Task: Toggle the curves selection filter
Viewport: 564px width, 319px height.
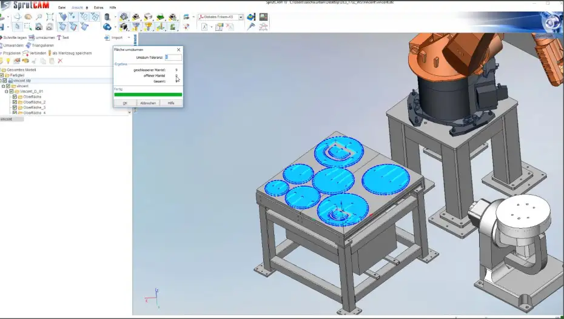Action: tap(84, 16)
